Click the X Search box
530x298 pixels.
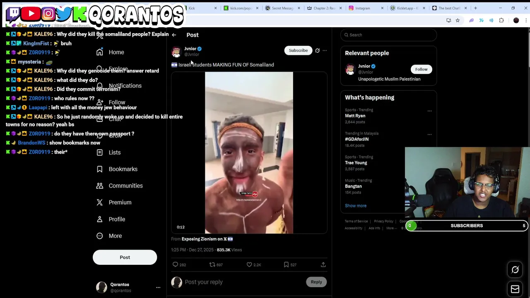click(x=388, y=35)
